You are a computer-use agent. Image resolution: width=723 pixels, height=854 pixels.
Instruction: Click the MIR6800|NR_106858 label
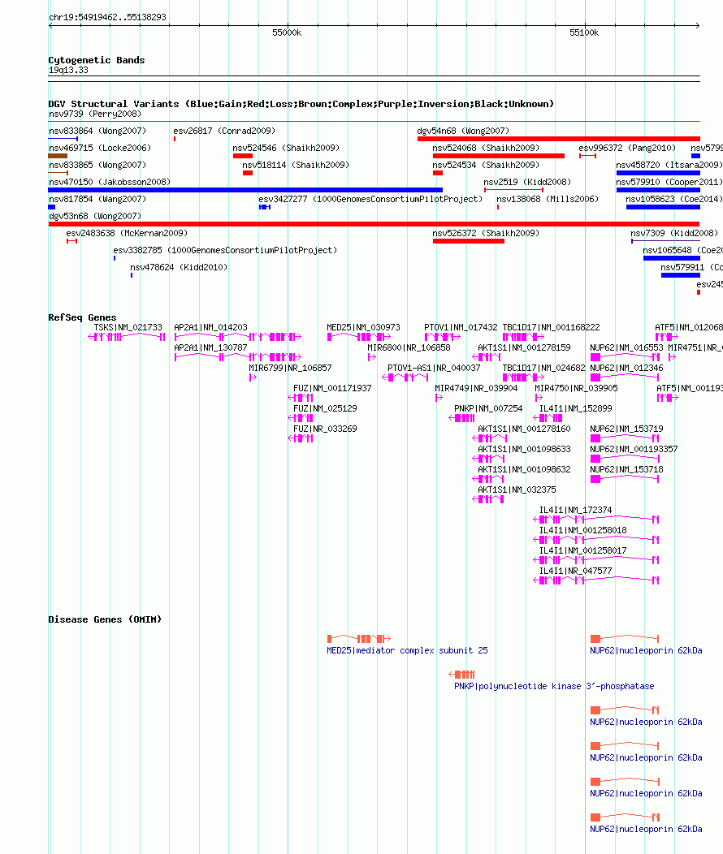[409, 347]
